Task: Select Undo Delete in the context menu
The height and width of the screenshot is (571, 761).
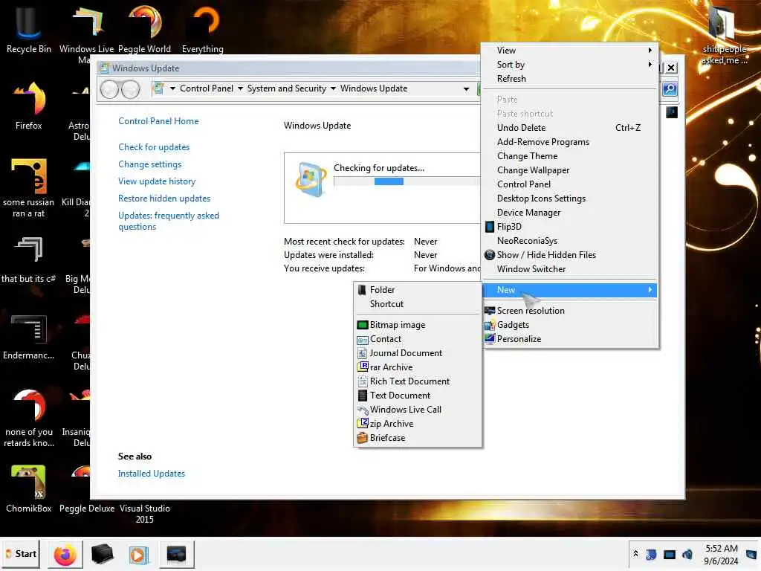Action: coord(569,128)
